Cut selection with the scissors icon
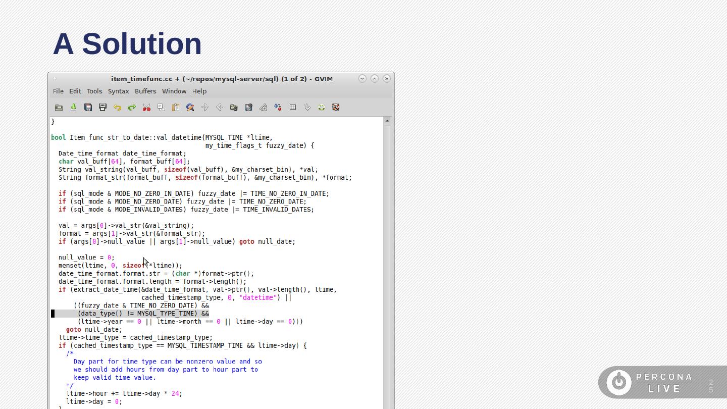The height and width of the screenshot is (409, 727). tap(146, 108)
